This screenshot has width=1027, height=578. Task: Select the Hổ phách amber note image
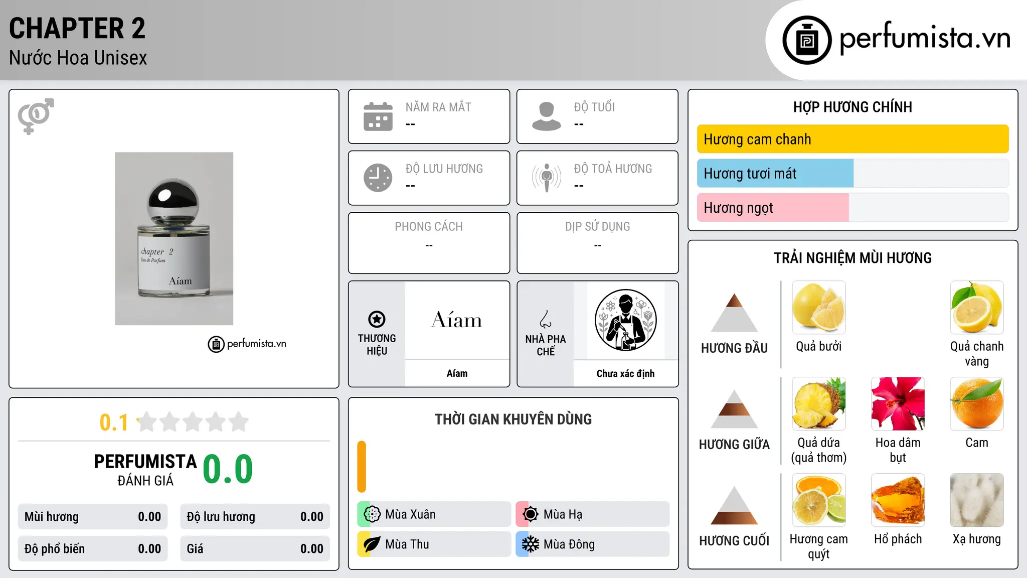point(898,500)
